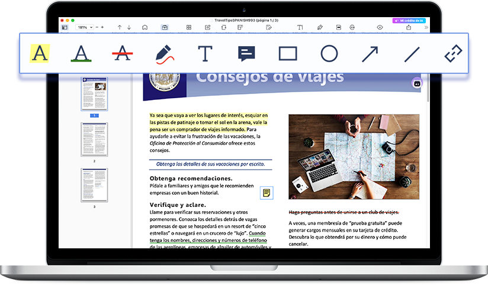This screenshot has width=488, height=285.
Task: Select the Circle shape tool
Action: pyautogui.click(x=329, y=53)
